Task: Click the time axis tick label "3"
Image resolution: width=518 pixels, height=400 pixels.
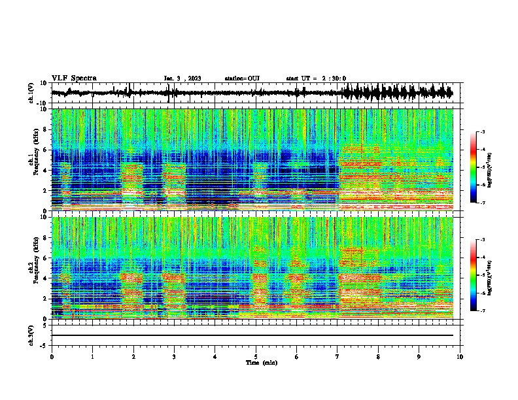Action: 174,357
